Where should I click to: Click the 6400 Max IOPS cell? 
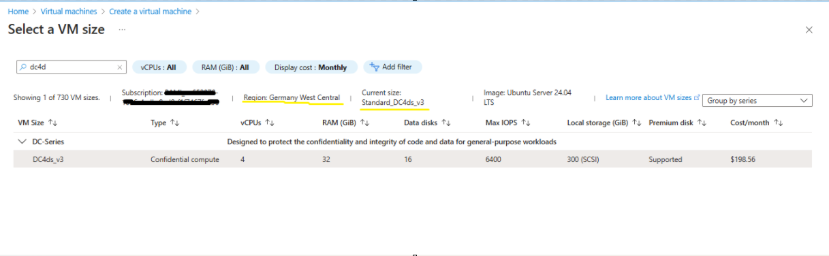493,159
